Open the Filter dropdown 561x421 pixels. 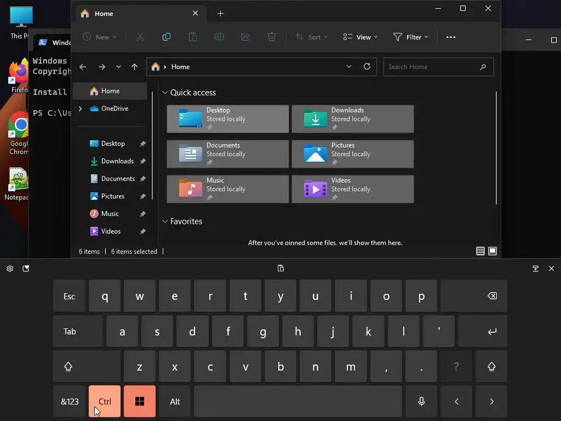tap(411, 37)
